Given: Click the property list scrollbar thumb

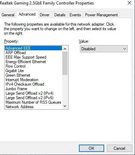Looking at the screenshot, I should [x=65, y=63].
